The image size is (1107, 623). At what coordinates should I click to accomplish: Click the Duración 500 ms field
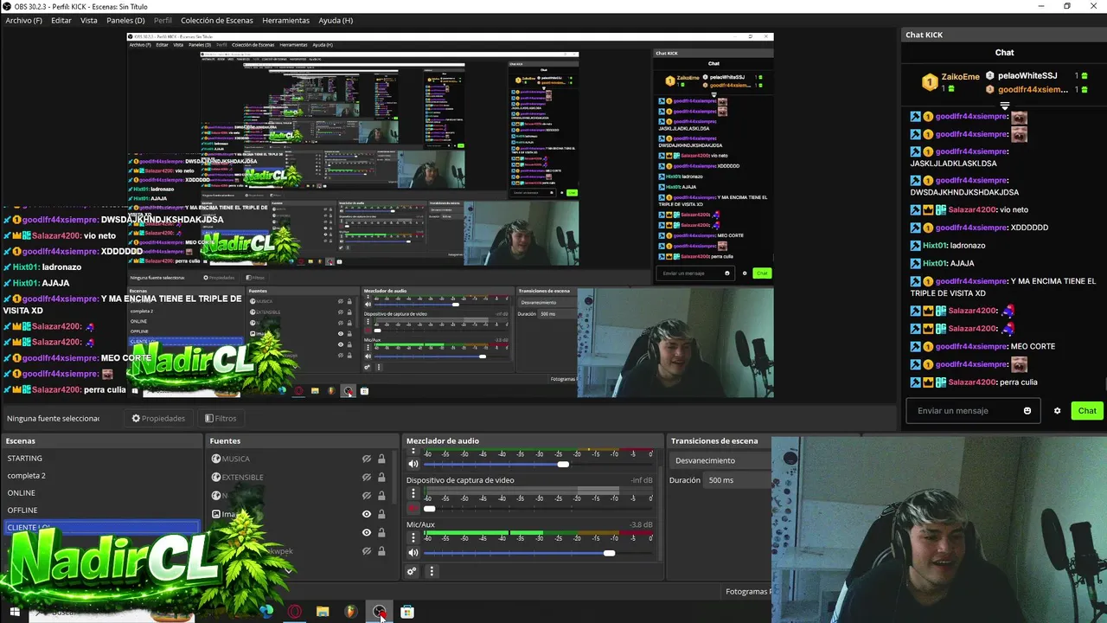click(737, 480)
